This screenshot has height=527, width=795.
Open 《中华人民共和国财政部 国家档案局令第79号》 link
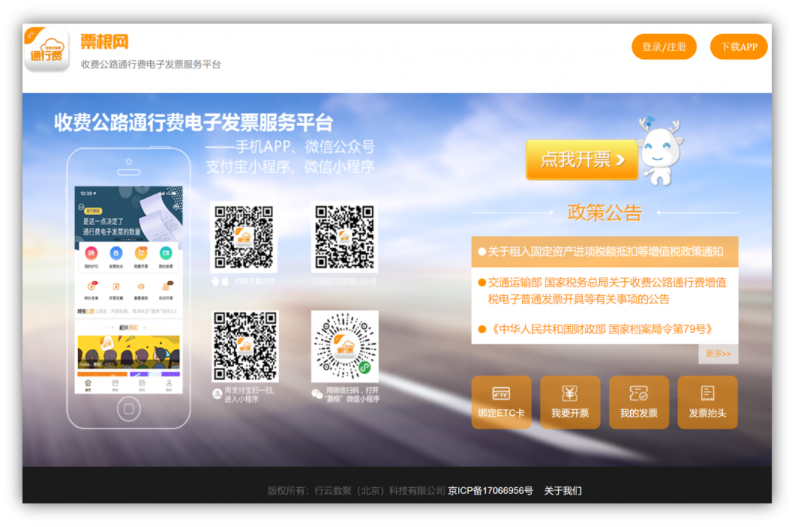tap(600, 330)
